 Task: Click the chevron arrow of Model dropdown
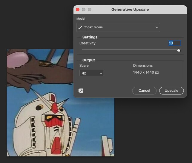coord(157,27)
